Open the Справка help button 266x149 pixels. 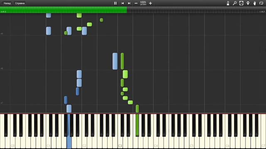tap(20, 3)
